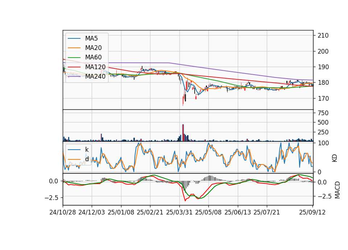Screen dimensions: 348x250
Task: Click the 190 price axis tick
Action: tap(323, 67)
